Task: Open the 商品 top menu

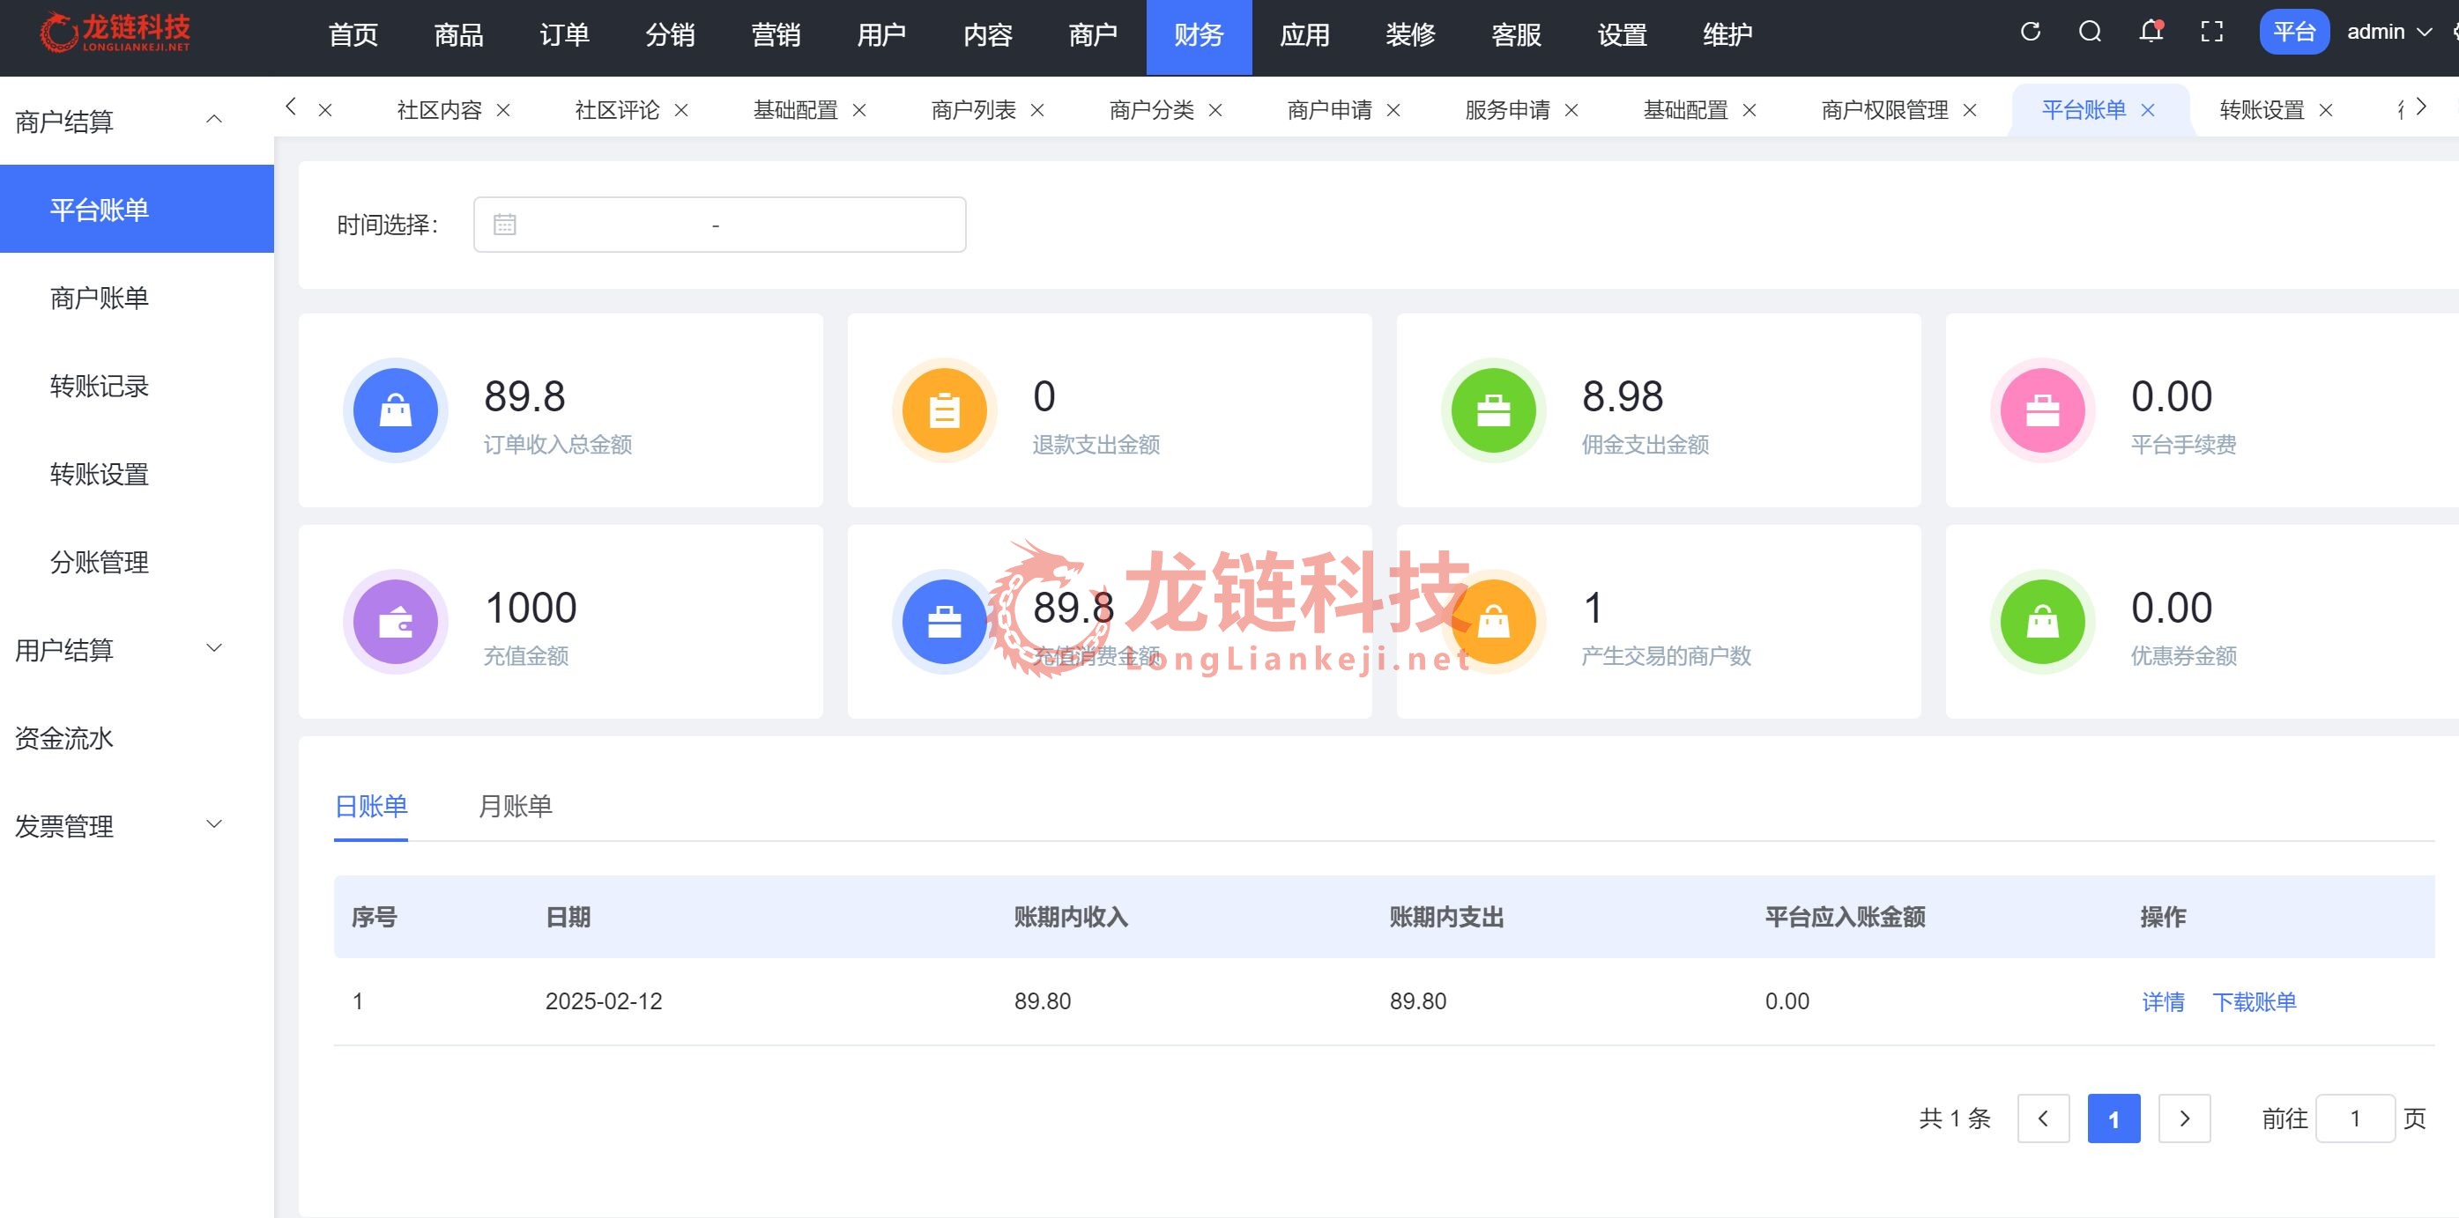Action: [x=459, y=36]
